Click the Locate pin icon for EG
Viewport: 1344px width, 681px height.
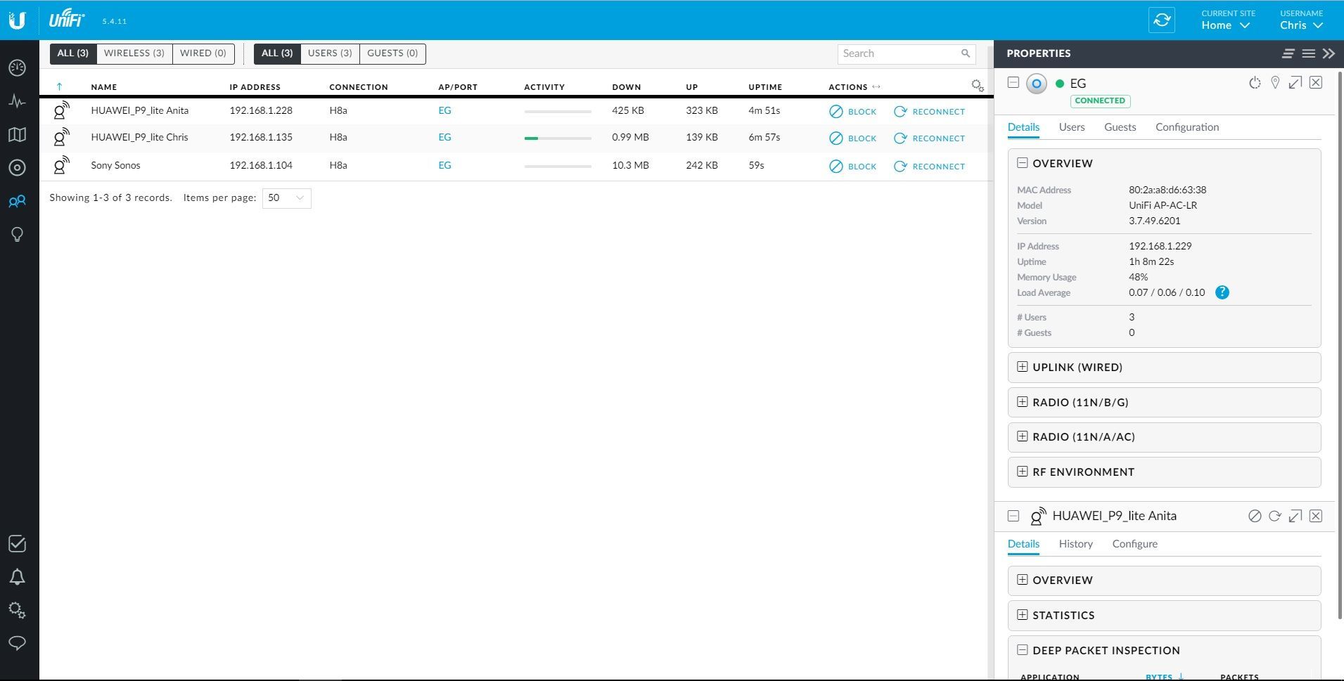click(1274, 83)
